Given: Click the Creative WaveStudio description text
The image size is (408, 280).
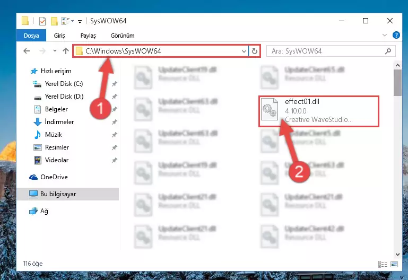Looking at the screenshot, I should click(319, 120).
